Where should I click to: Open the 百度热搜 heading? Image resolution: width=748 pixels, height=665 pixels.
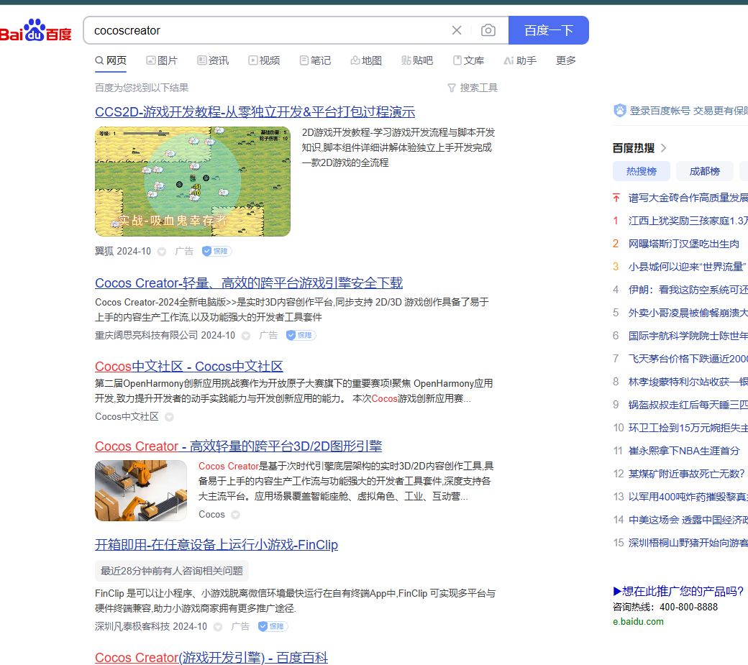634,148
